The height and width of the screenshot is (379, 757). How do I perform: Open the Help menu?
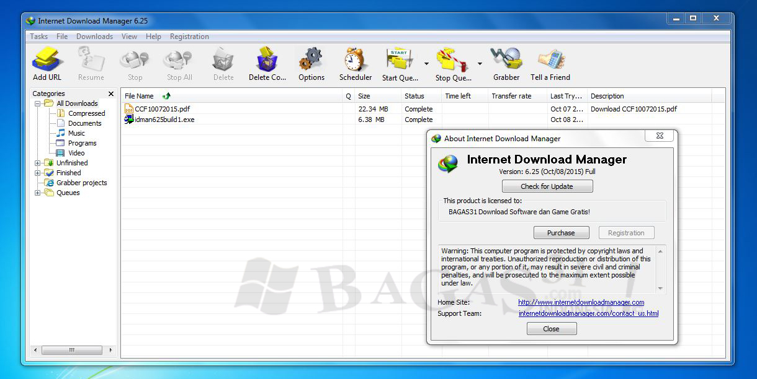[153, 37]
